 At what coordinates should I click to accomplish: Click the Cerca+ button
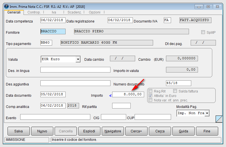click(136, 131)
